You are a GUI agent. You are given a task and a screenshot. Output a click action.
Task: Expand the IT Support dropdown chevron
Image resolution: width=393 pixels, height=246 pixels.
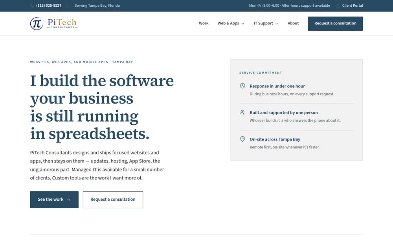pos(277,24)
